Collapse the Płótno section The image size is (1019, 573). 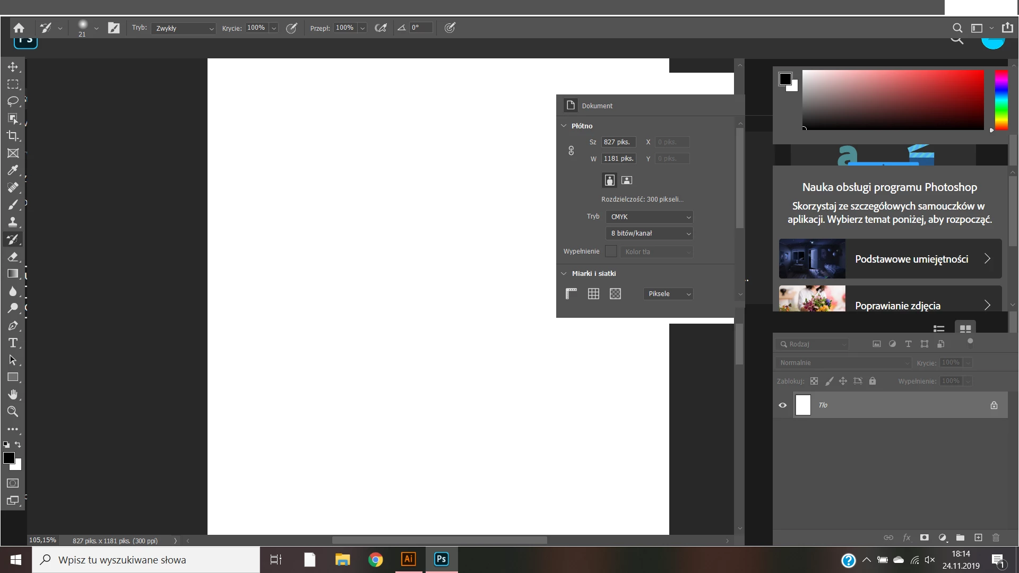[x=564, y=126]
